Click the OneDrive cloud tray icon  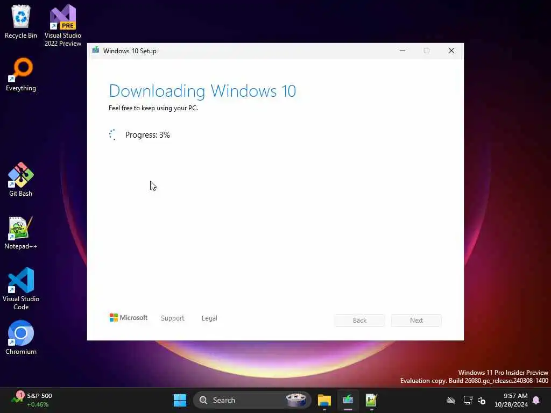coord(451,400)
